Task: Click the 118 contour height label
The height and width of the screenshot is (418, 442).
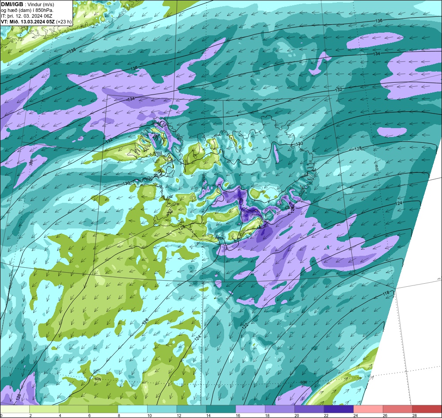Action: point(386,293)
